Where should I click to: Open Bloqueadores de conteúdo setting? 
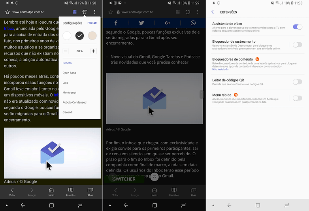(258, 64)
